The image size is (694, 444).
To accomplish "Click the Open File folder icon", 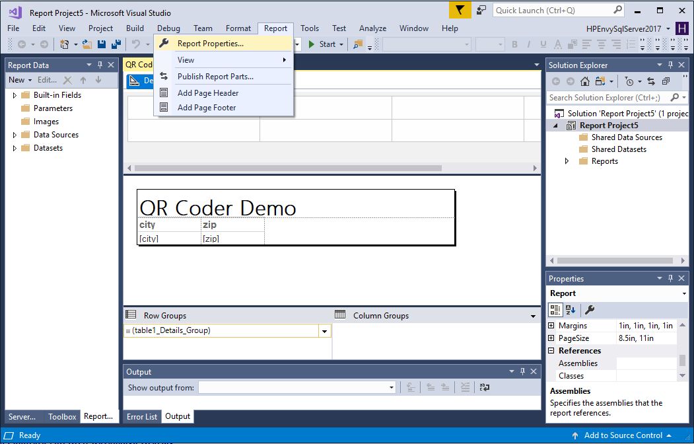I will click(x=87, y=44).
